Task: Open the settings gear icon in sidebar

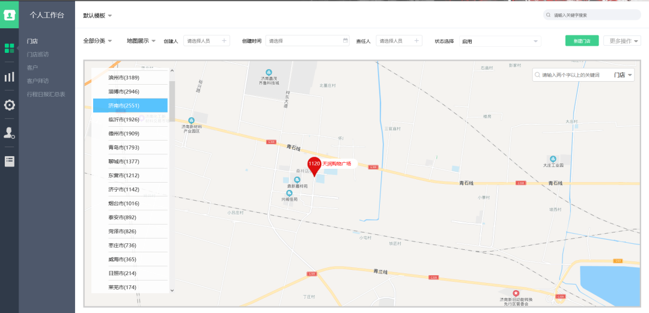Action: pyautogui.click(x=9, y=105)
